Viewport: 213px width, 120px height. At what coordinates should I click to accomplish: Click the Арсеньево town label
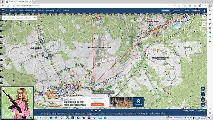point(97,19)
